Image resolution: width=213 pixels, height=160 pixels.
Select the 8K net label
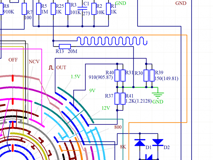[x=123, y=147]
